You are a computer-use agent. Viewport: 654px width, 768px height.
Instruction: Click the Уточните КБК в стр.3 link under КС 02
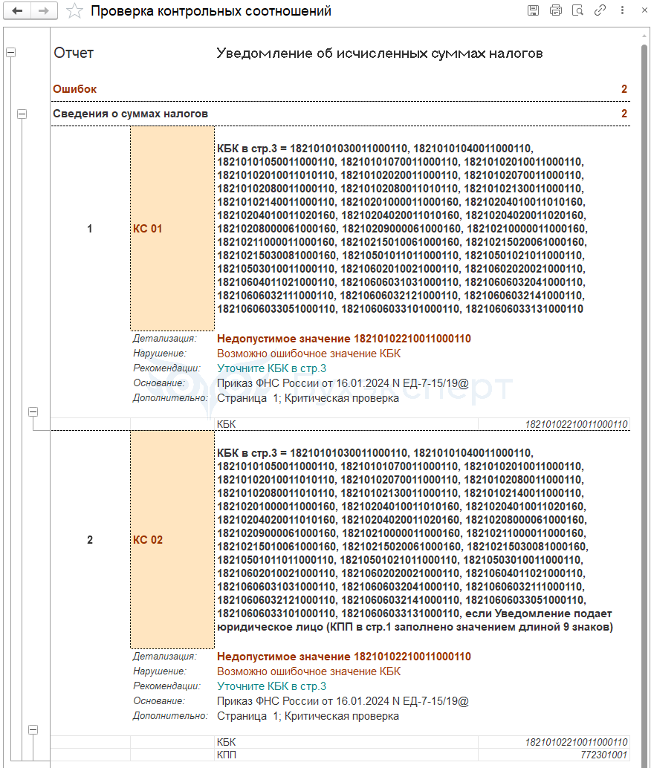[x=271, y=686]
